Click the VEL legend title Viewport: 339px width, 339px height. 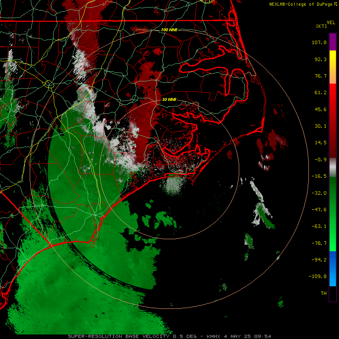pos(331,23)
